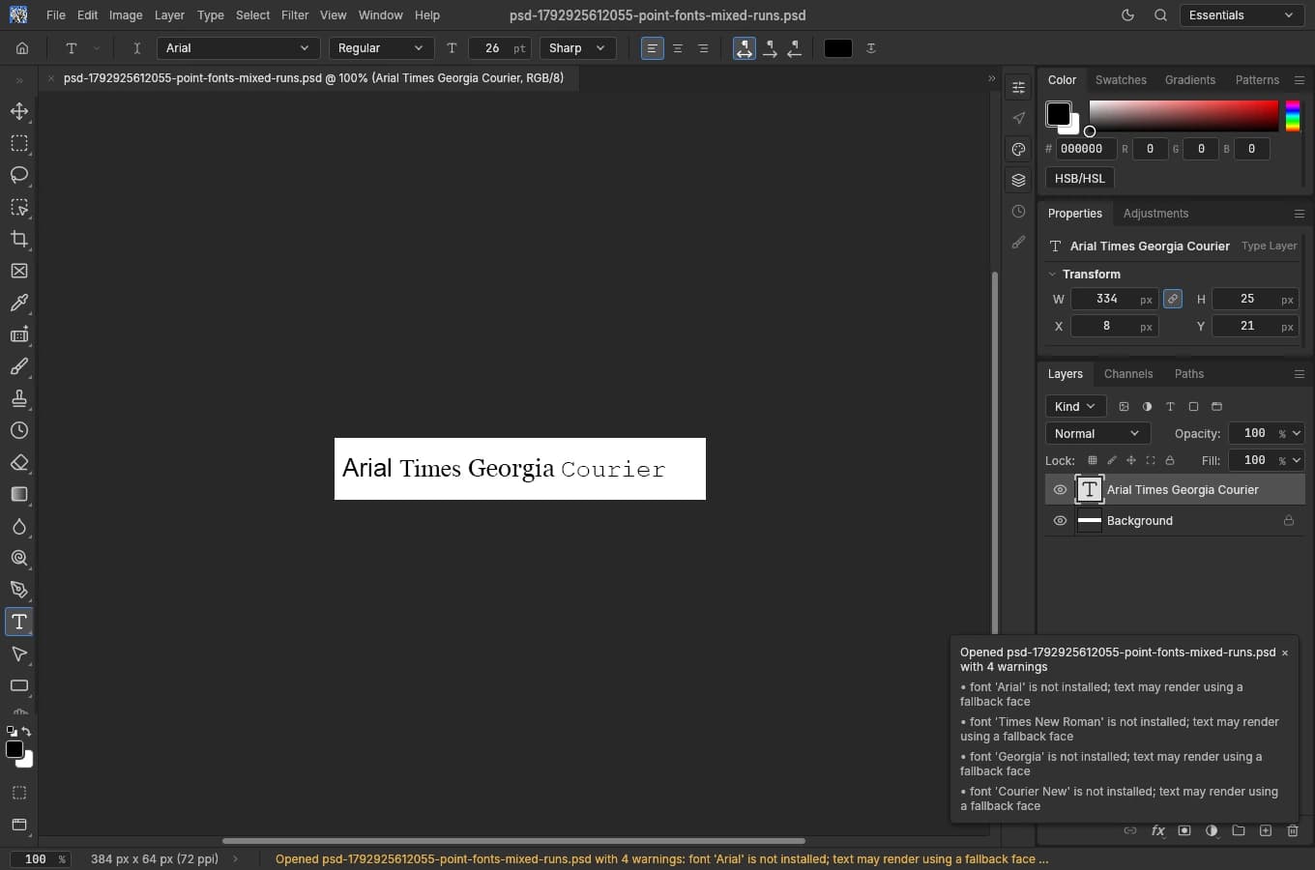Toggle width-height link constraint
This screenshot has width=1315, height=870.
click(1173, 299)
